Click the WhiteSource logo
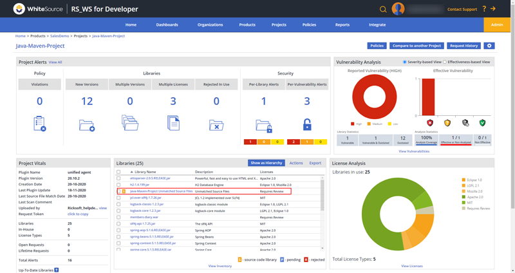Viewport: 515px width, 273px height. point(38,9)
